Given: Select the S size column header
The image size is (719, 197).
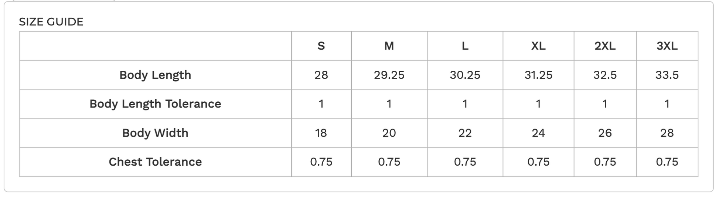Looking at the screenshot, I should (321, 46).
